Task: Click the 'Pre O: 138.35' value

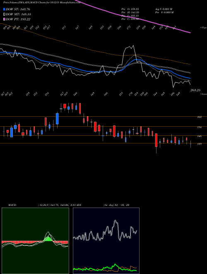Action: (x=130, y=9)
